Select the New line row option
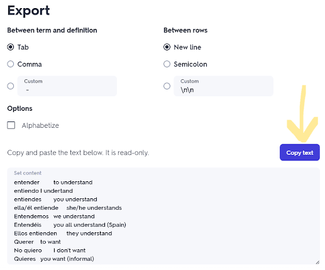This screenshot has width=325, height=270. (167, 47)
